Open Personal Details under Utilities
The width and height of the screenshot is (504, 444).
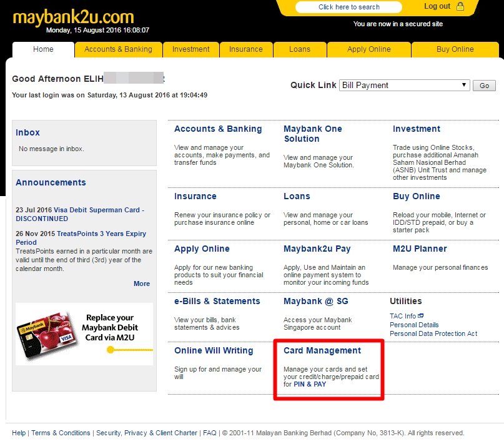414,325
